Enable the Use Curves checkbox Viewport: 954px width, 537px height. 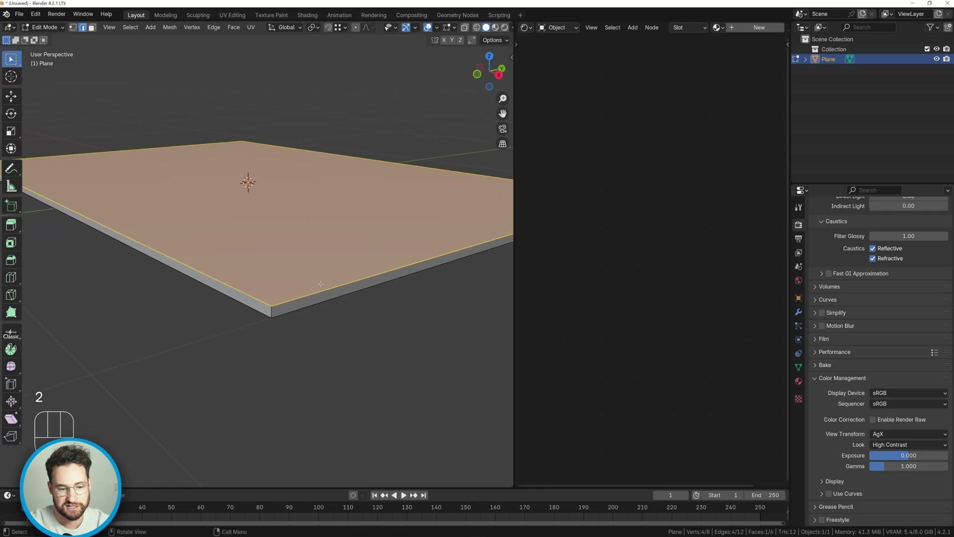click(x=828, y=494)
